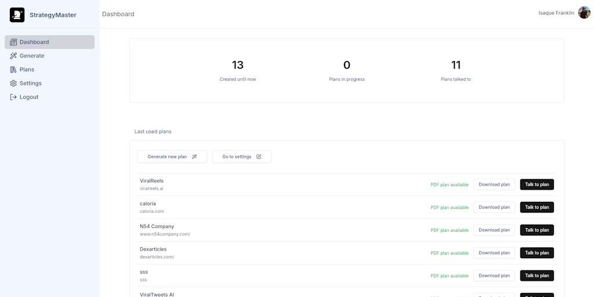This screenshot has width=594, height=297.
Task: Click the 11 Plans talked to counter
Action: point(456,70)
